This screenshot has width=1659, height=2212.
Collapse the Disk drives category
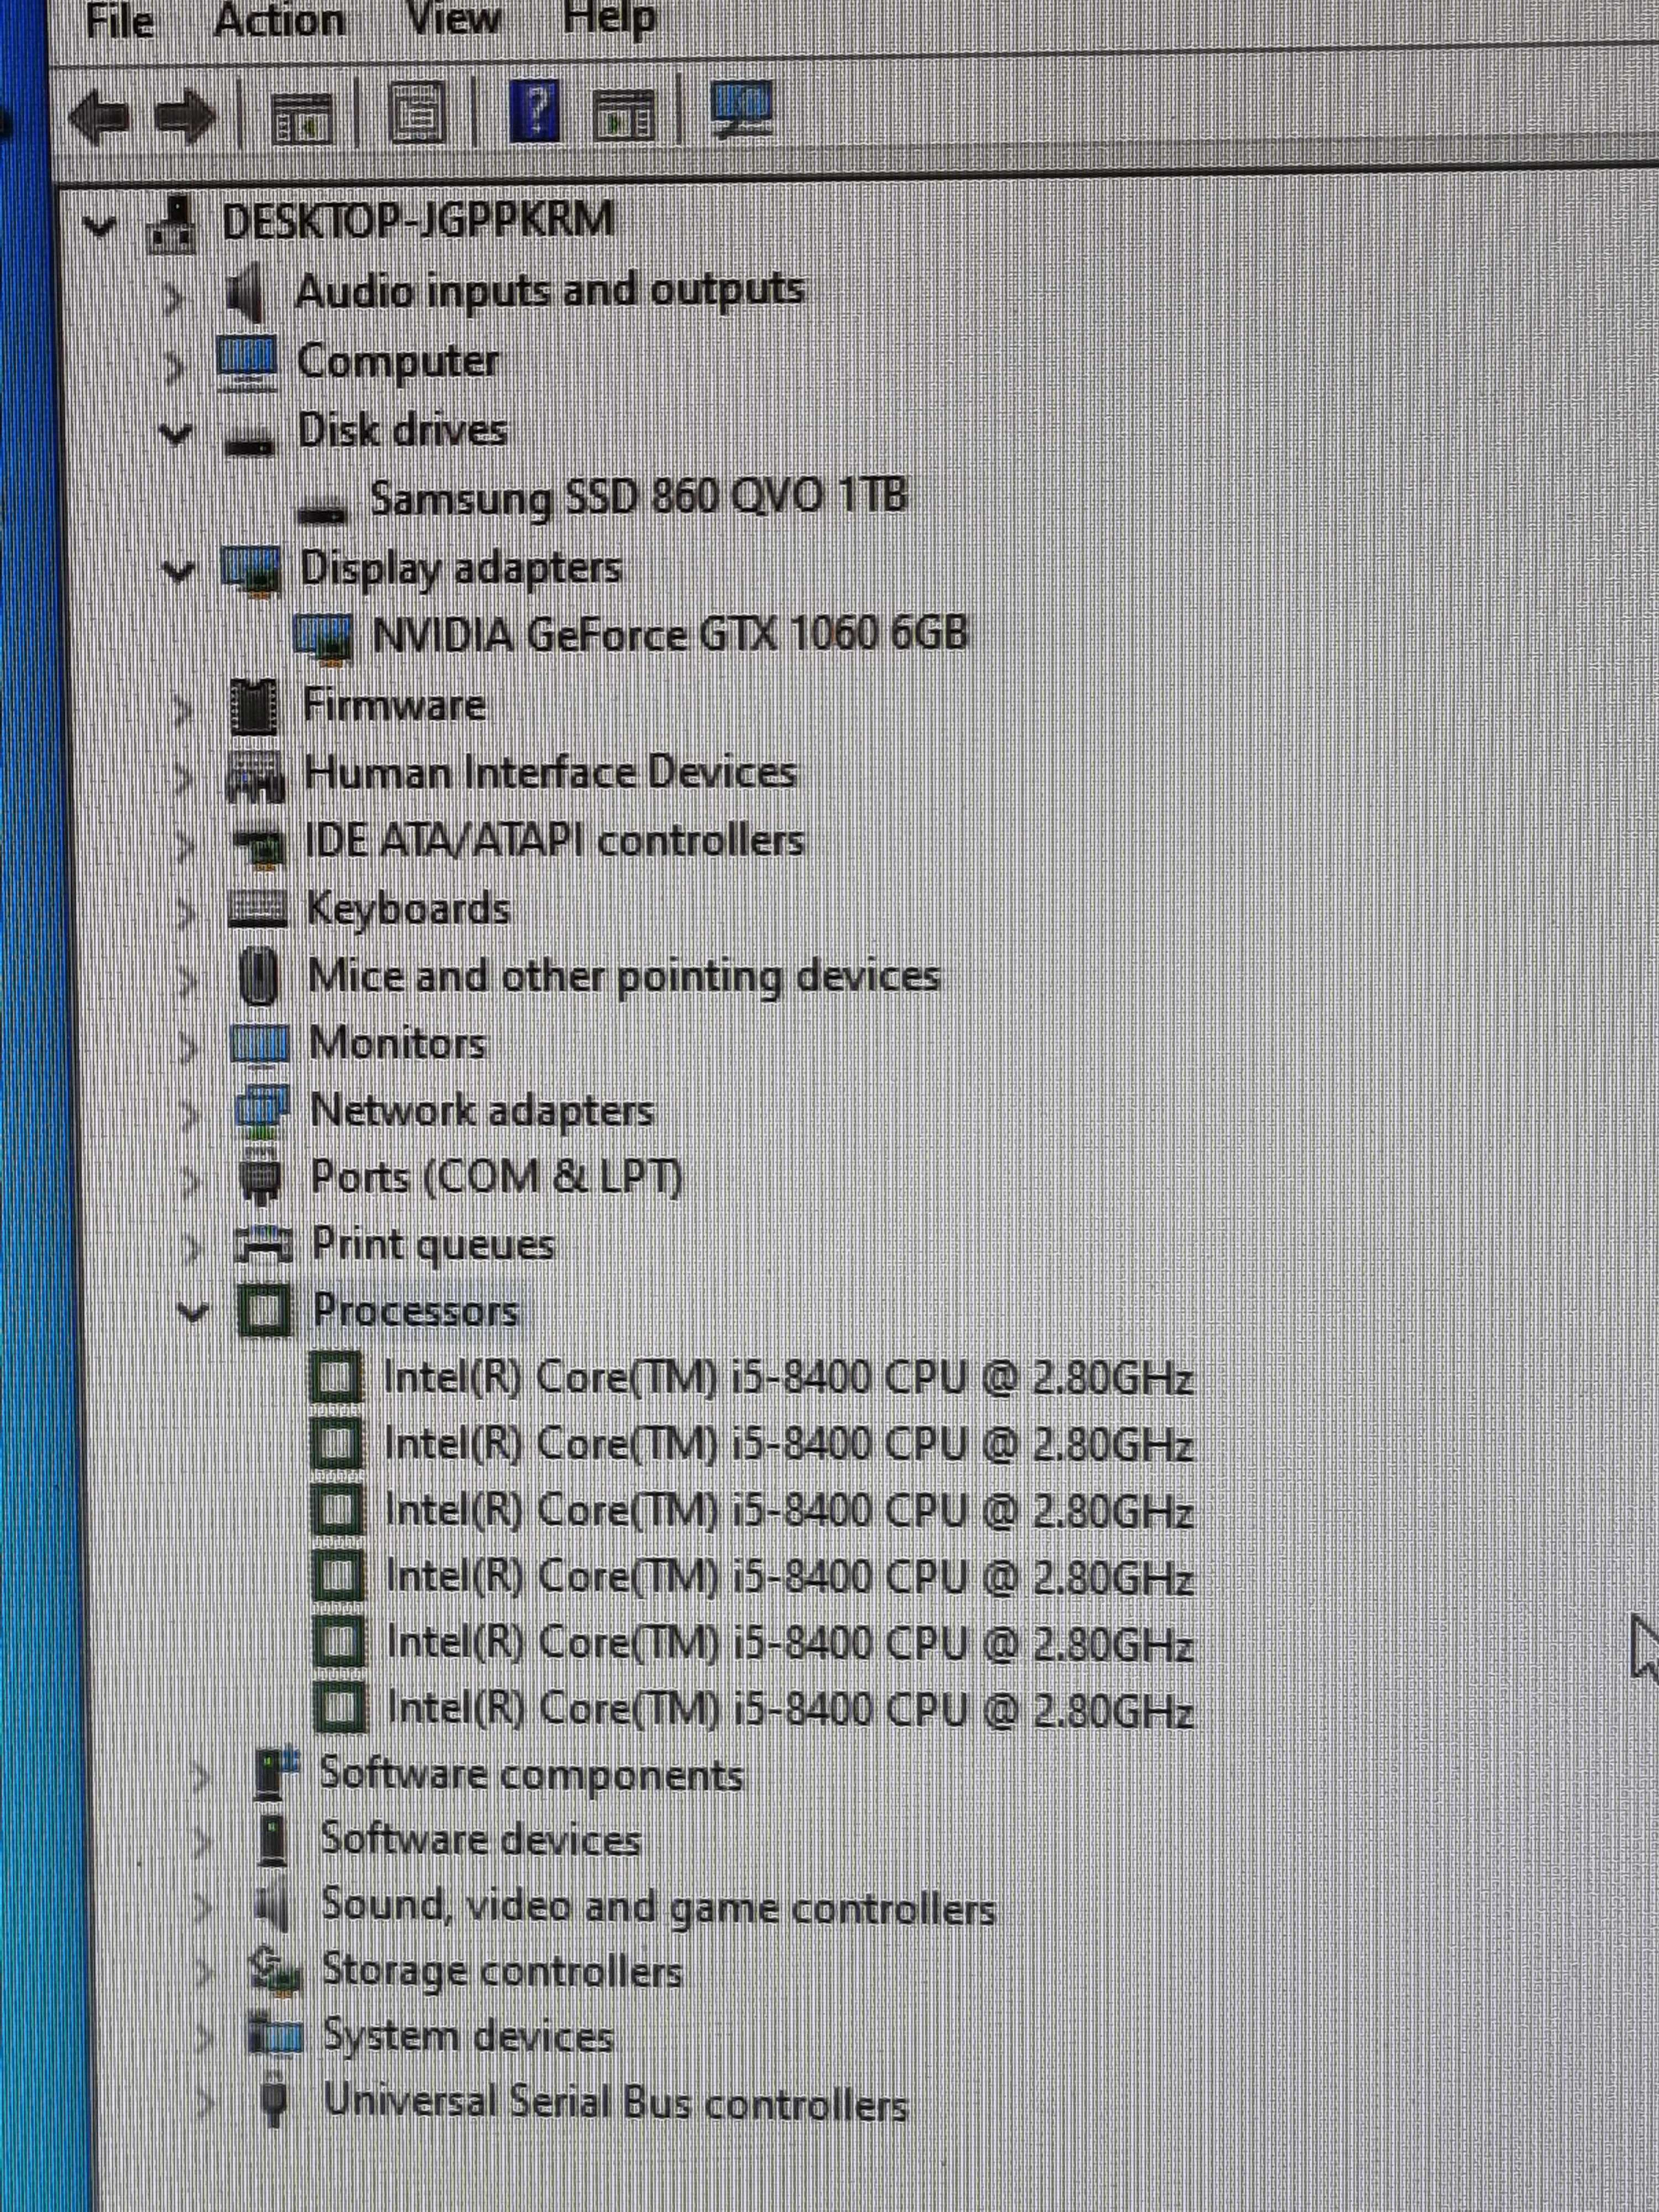[176, 434]
